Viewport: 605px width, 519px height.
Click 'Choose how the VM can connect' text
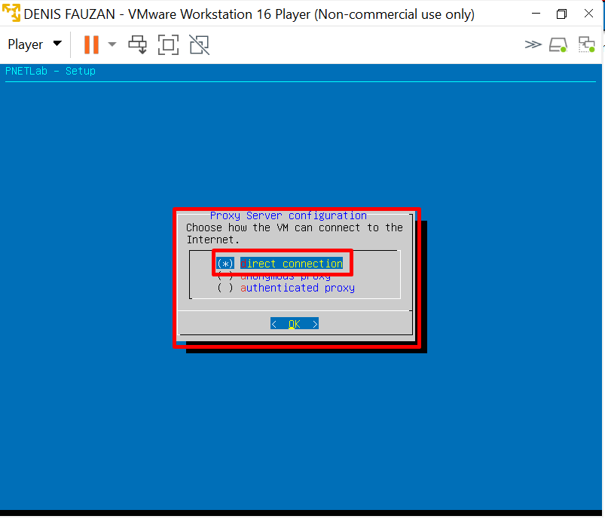click(x=295, y=234)
